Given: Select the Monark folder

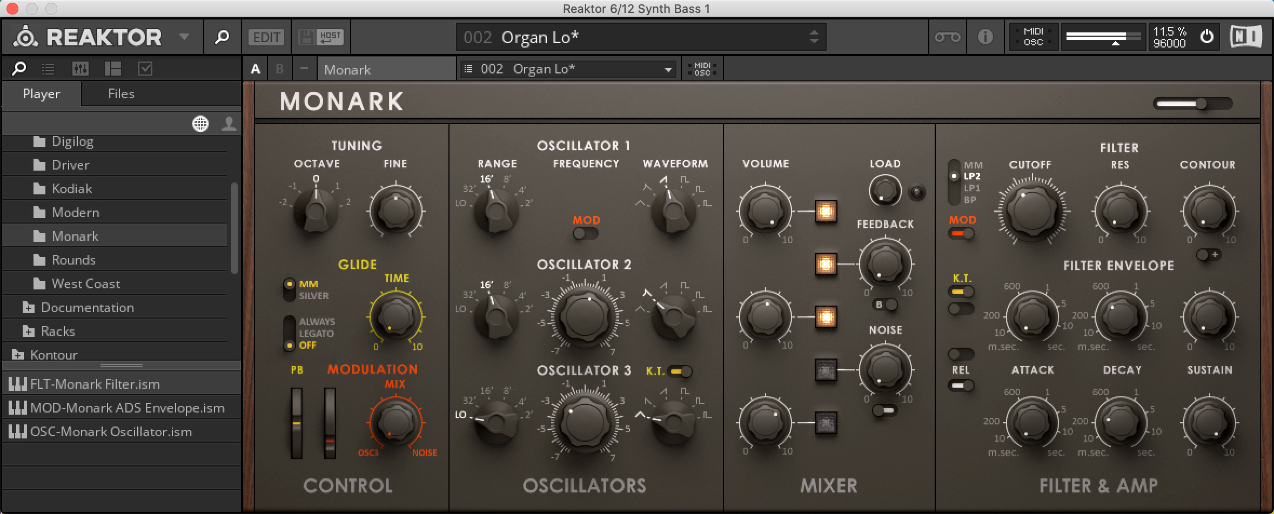Looking at the screenshot, I should [115, 236].
